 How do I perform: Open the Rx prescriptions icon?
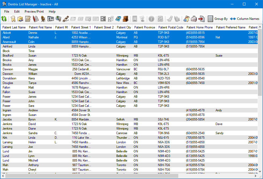[x=110, y=19]
